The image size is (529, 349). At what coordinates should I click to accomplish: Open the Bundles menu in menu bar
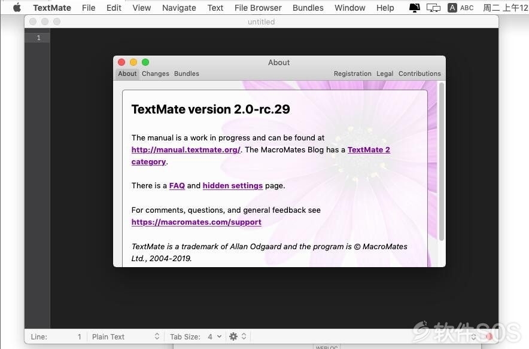pos(308,8)
